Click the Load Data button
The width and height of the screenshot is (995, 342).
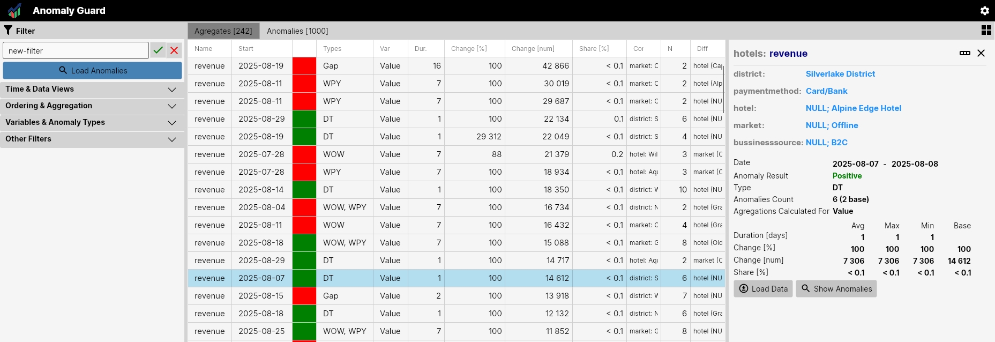coord(763,288)
